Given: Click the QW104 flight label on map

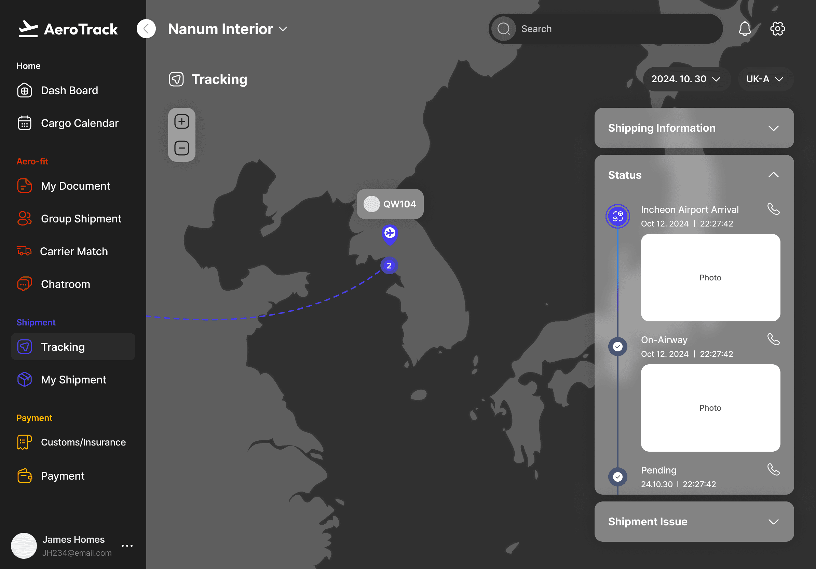Looking at the screenshot, I should tap(390, 204).
